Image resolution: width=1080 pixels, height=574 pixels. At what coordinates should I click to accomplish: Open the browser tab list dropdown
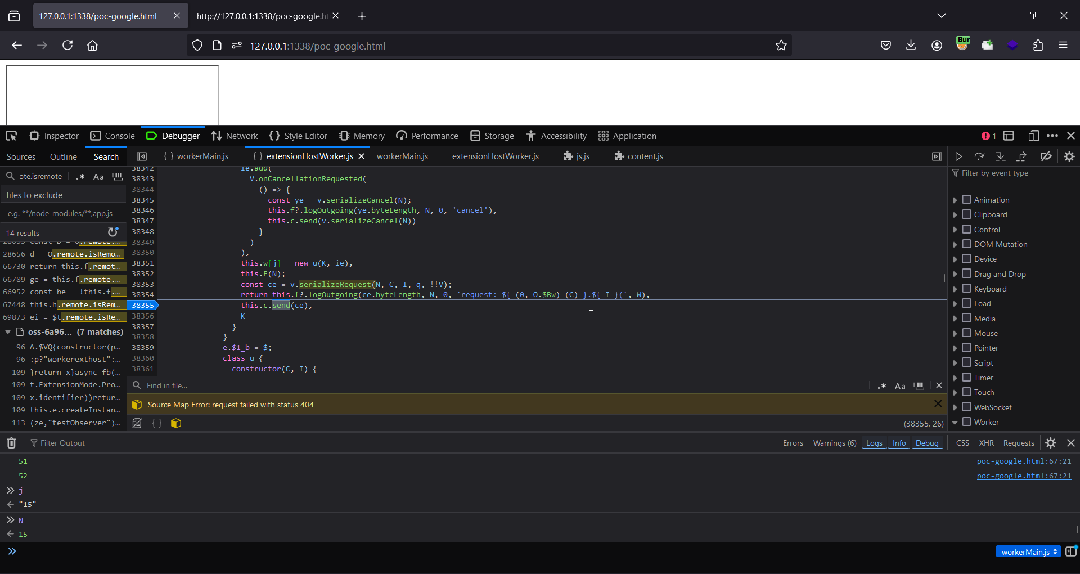coord(942,16)
